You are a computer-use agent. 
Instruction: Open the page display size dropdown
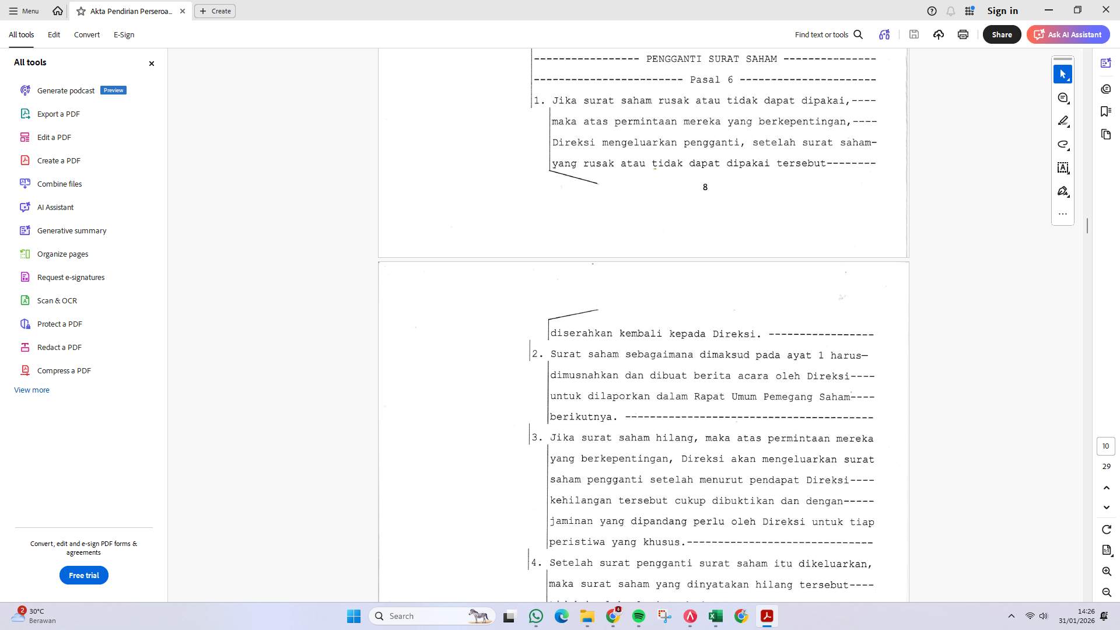[1106, 550]
